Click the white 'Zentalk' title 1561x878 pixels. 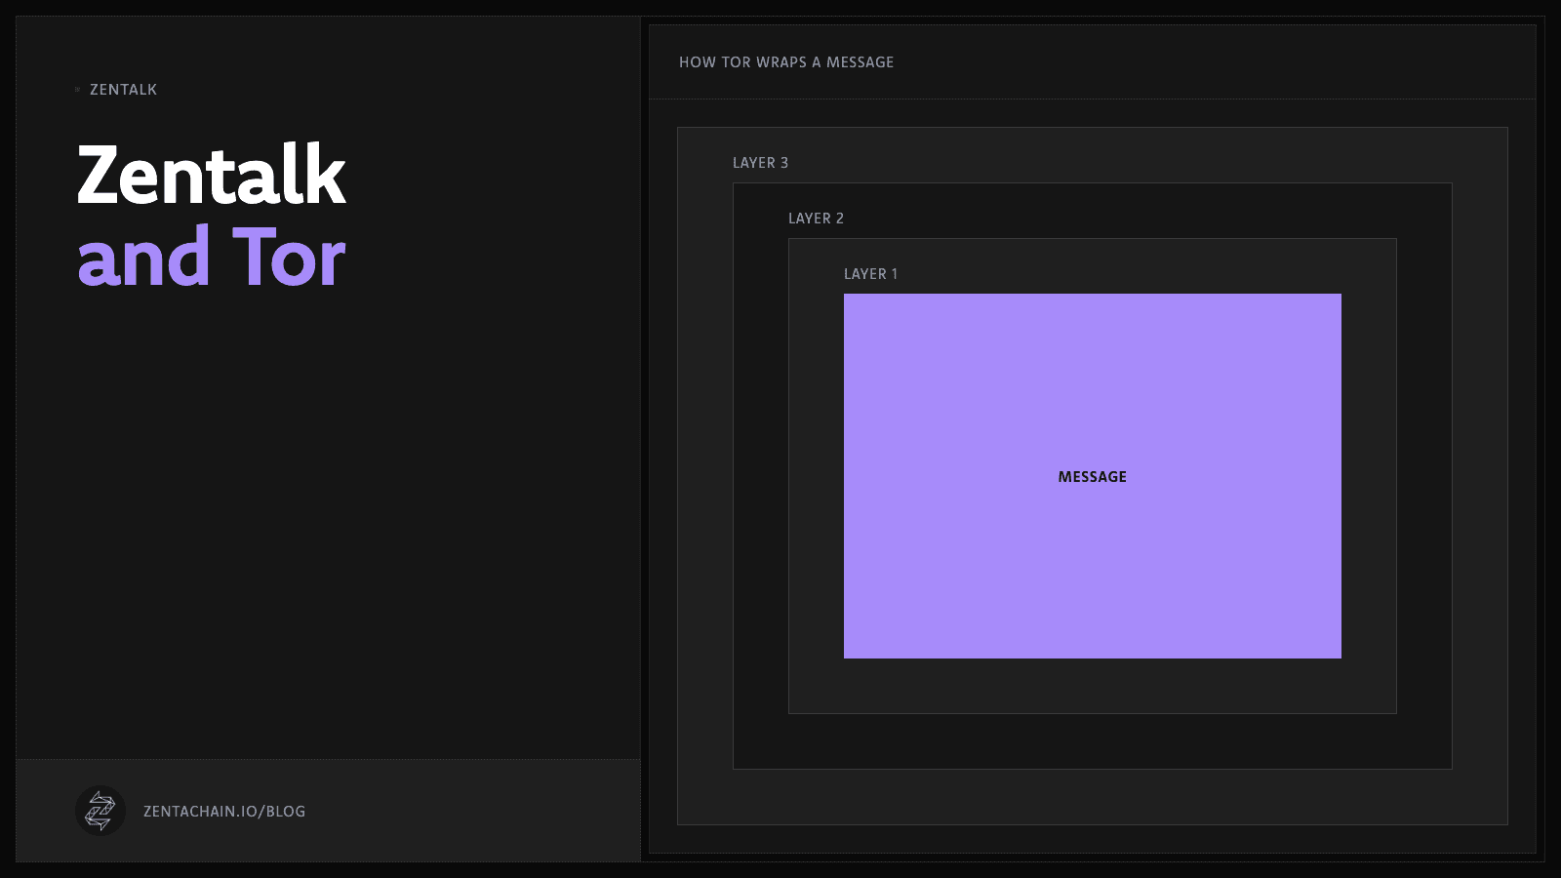[212, 175]
